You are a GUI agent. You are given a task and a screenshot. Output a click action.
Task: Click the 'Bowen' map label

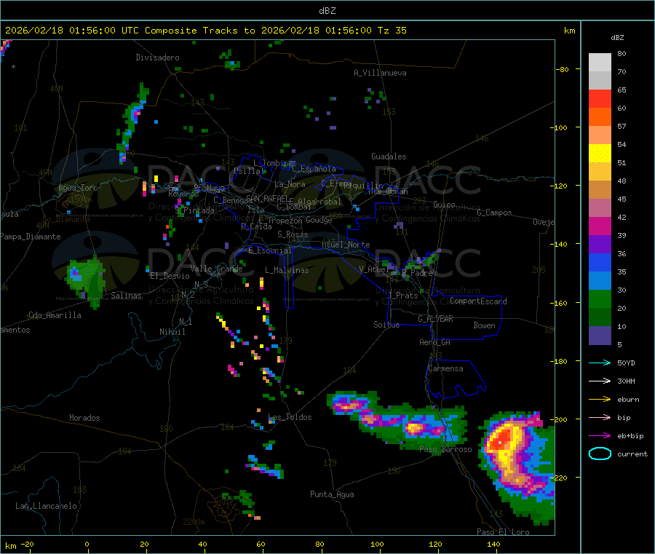tap(484, 325)
